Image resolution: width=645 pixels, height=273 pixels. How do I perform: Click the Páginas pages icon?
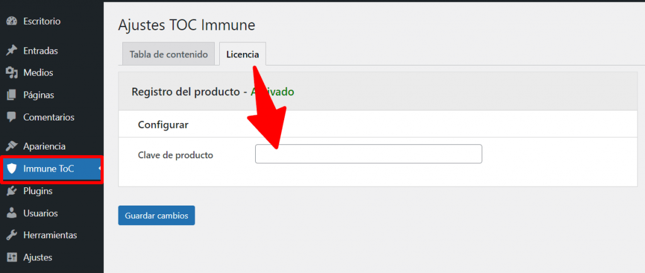pos(11,95)
